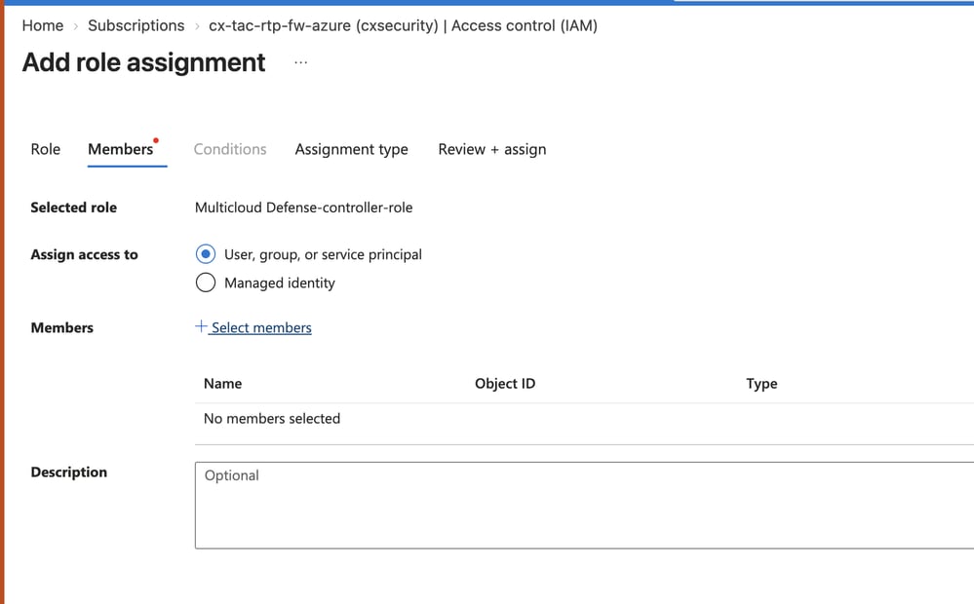Viewport: 974px width, 604px height.
Task: Jump to the Review + assign tab
Action: tap(492, 150)
